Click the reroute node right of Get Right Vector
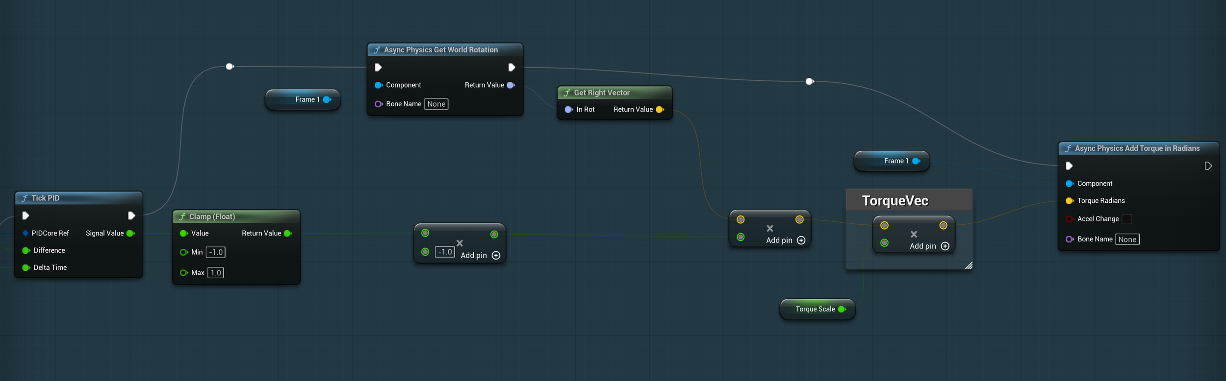The height and width of the screenshot is (381, 1226). point(810,81)
